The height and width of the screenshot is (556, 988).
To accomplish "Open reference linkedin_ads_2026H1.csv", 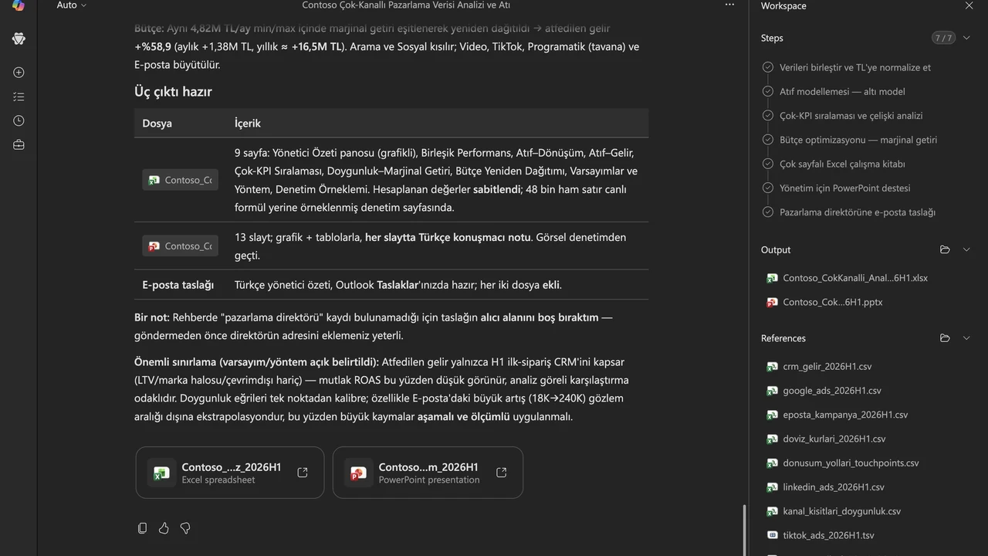I will [834, 487].
